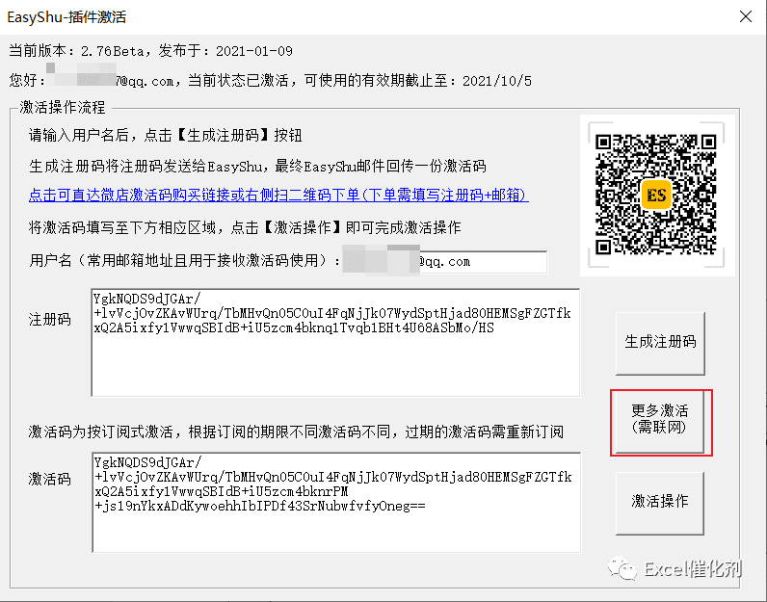The image size is (767, 602).
Task: Click the expiry date 2021/10/5 text
Action: 497,81
